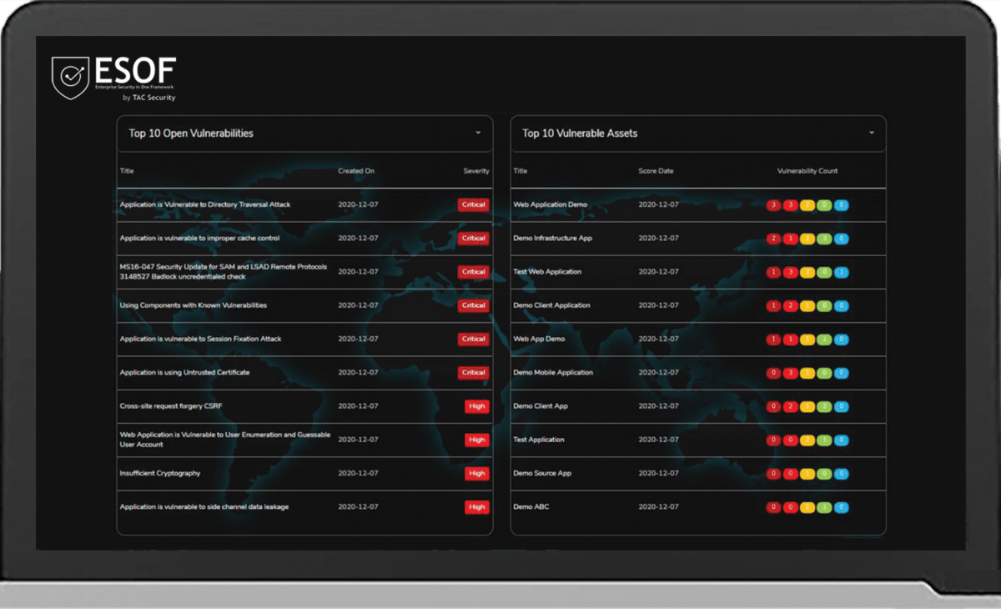Click green count pill for Demo Client Application
The width and height of the screenshot is (1001, 609).
(824, 305)
